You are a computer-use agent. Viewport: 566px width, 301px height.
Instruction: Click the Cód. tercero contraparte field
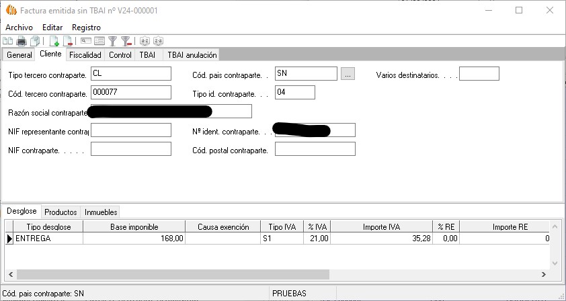point(130,93)
